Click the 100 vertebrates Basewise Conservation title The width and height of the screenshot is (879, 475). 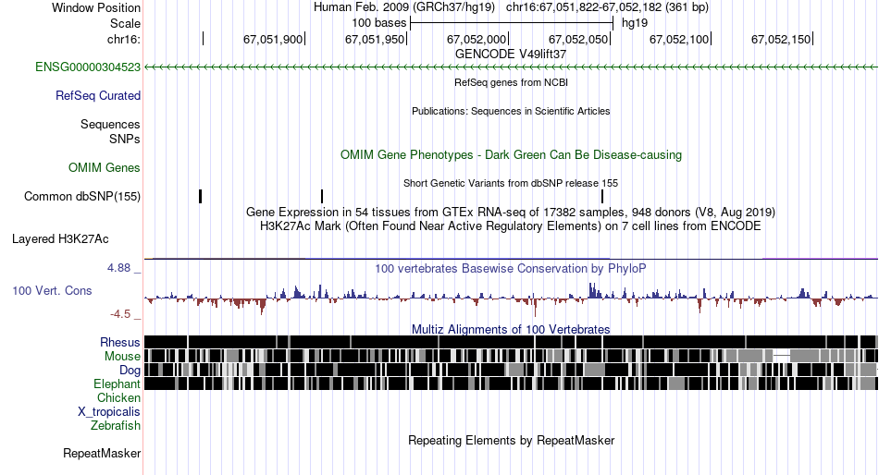click(x=511, y=268)
